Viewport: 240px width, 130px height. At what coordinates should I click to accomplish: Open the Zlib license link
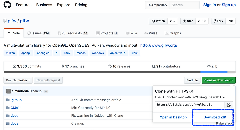[212, 66]
